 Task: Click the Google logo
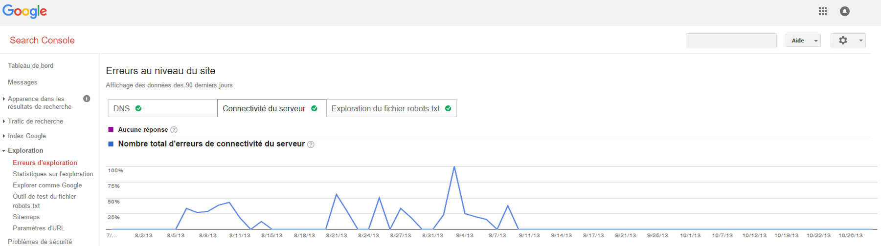[x=25, y=11]
